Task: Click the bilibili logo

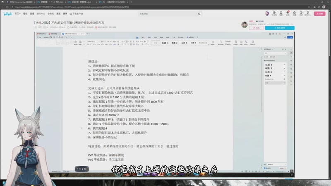Action: [x=7, y=14]
